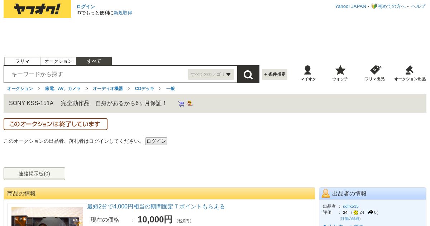The image size is (430, 226).
Task: Click the magnifying glass search button
Action: coord(248,74)
